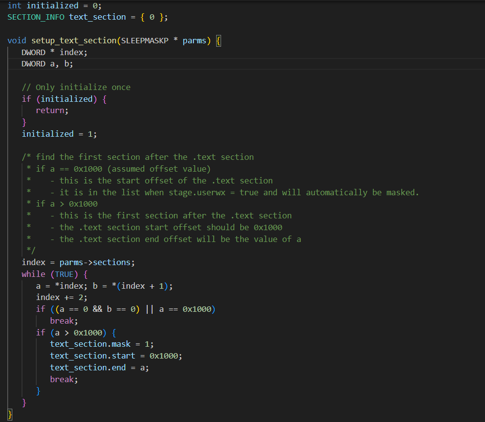Click the initialized = 1 statement
Screen dimensions: 485x422
[59, 134]
